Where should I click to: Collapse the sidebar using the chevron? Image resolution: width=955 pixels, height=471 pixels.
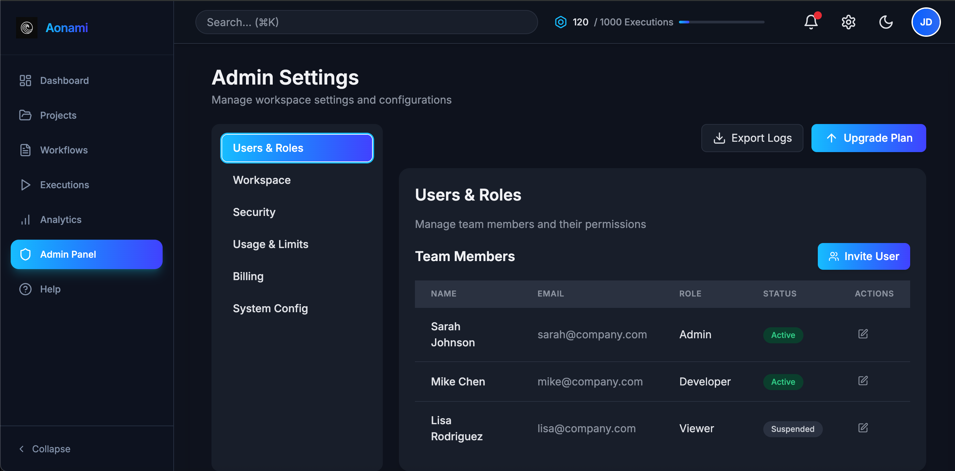(x=21, y=449)
